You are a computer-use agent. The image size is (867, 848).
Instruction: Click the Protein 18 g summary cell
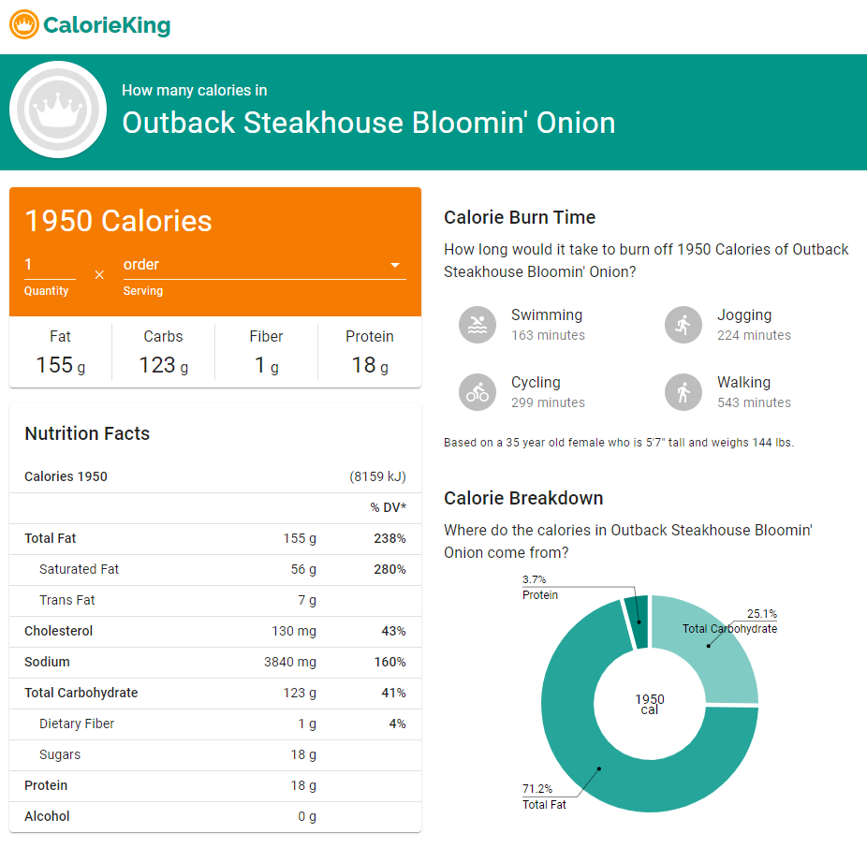(x=370, y=353)
